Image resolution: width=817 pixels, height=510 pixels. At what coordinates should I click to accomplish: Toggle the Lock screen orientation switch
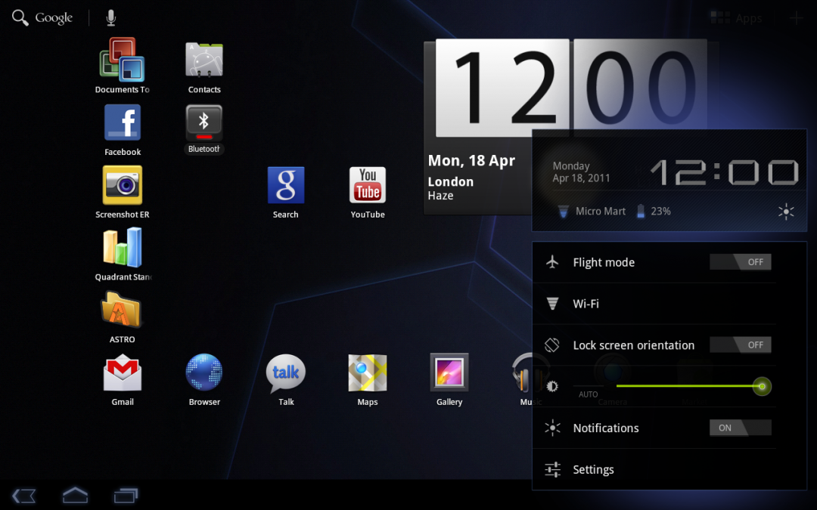click(x=741, y=345)
